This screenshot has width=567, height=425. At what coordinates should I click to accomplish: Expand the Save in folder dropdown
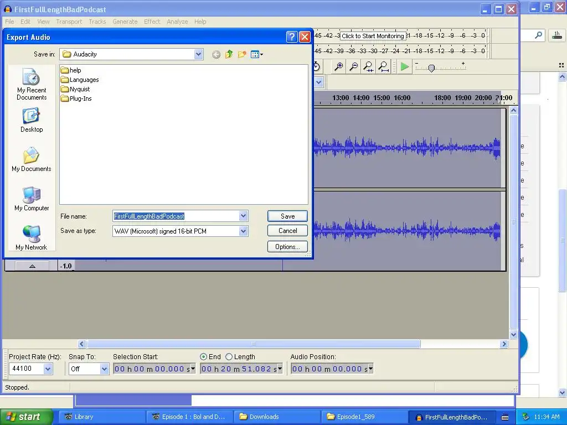[198, 54]
